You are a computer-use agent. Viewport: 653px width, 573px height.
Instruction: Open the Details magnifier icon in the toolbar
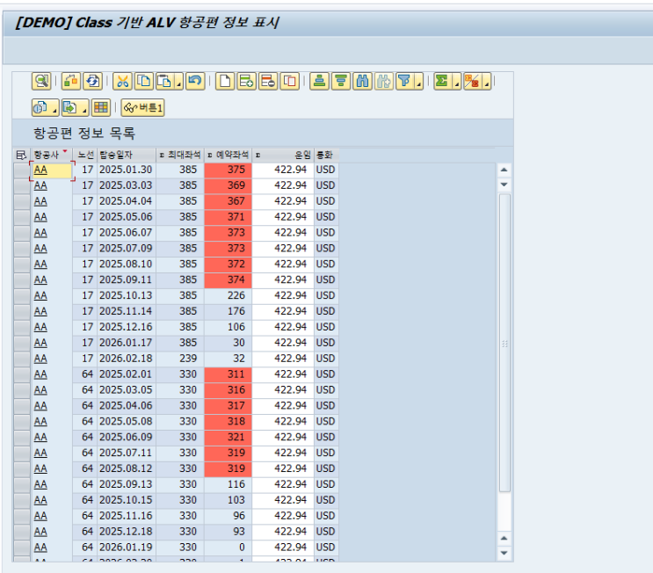(x=41, y=81)
